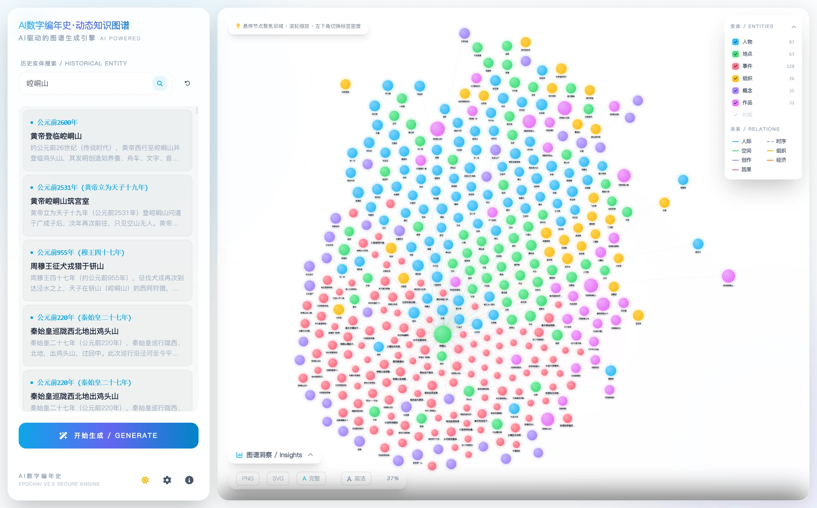Toggle the sun theme icon
Screen dimensions: 817x508
pyautogui.click(x=145, y=480)
